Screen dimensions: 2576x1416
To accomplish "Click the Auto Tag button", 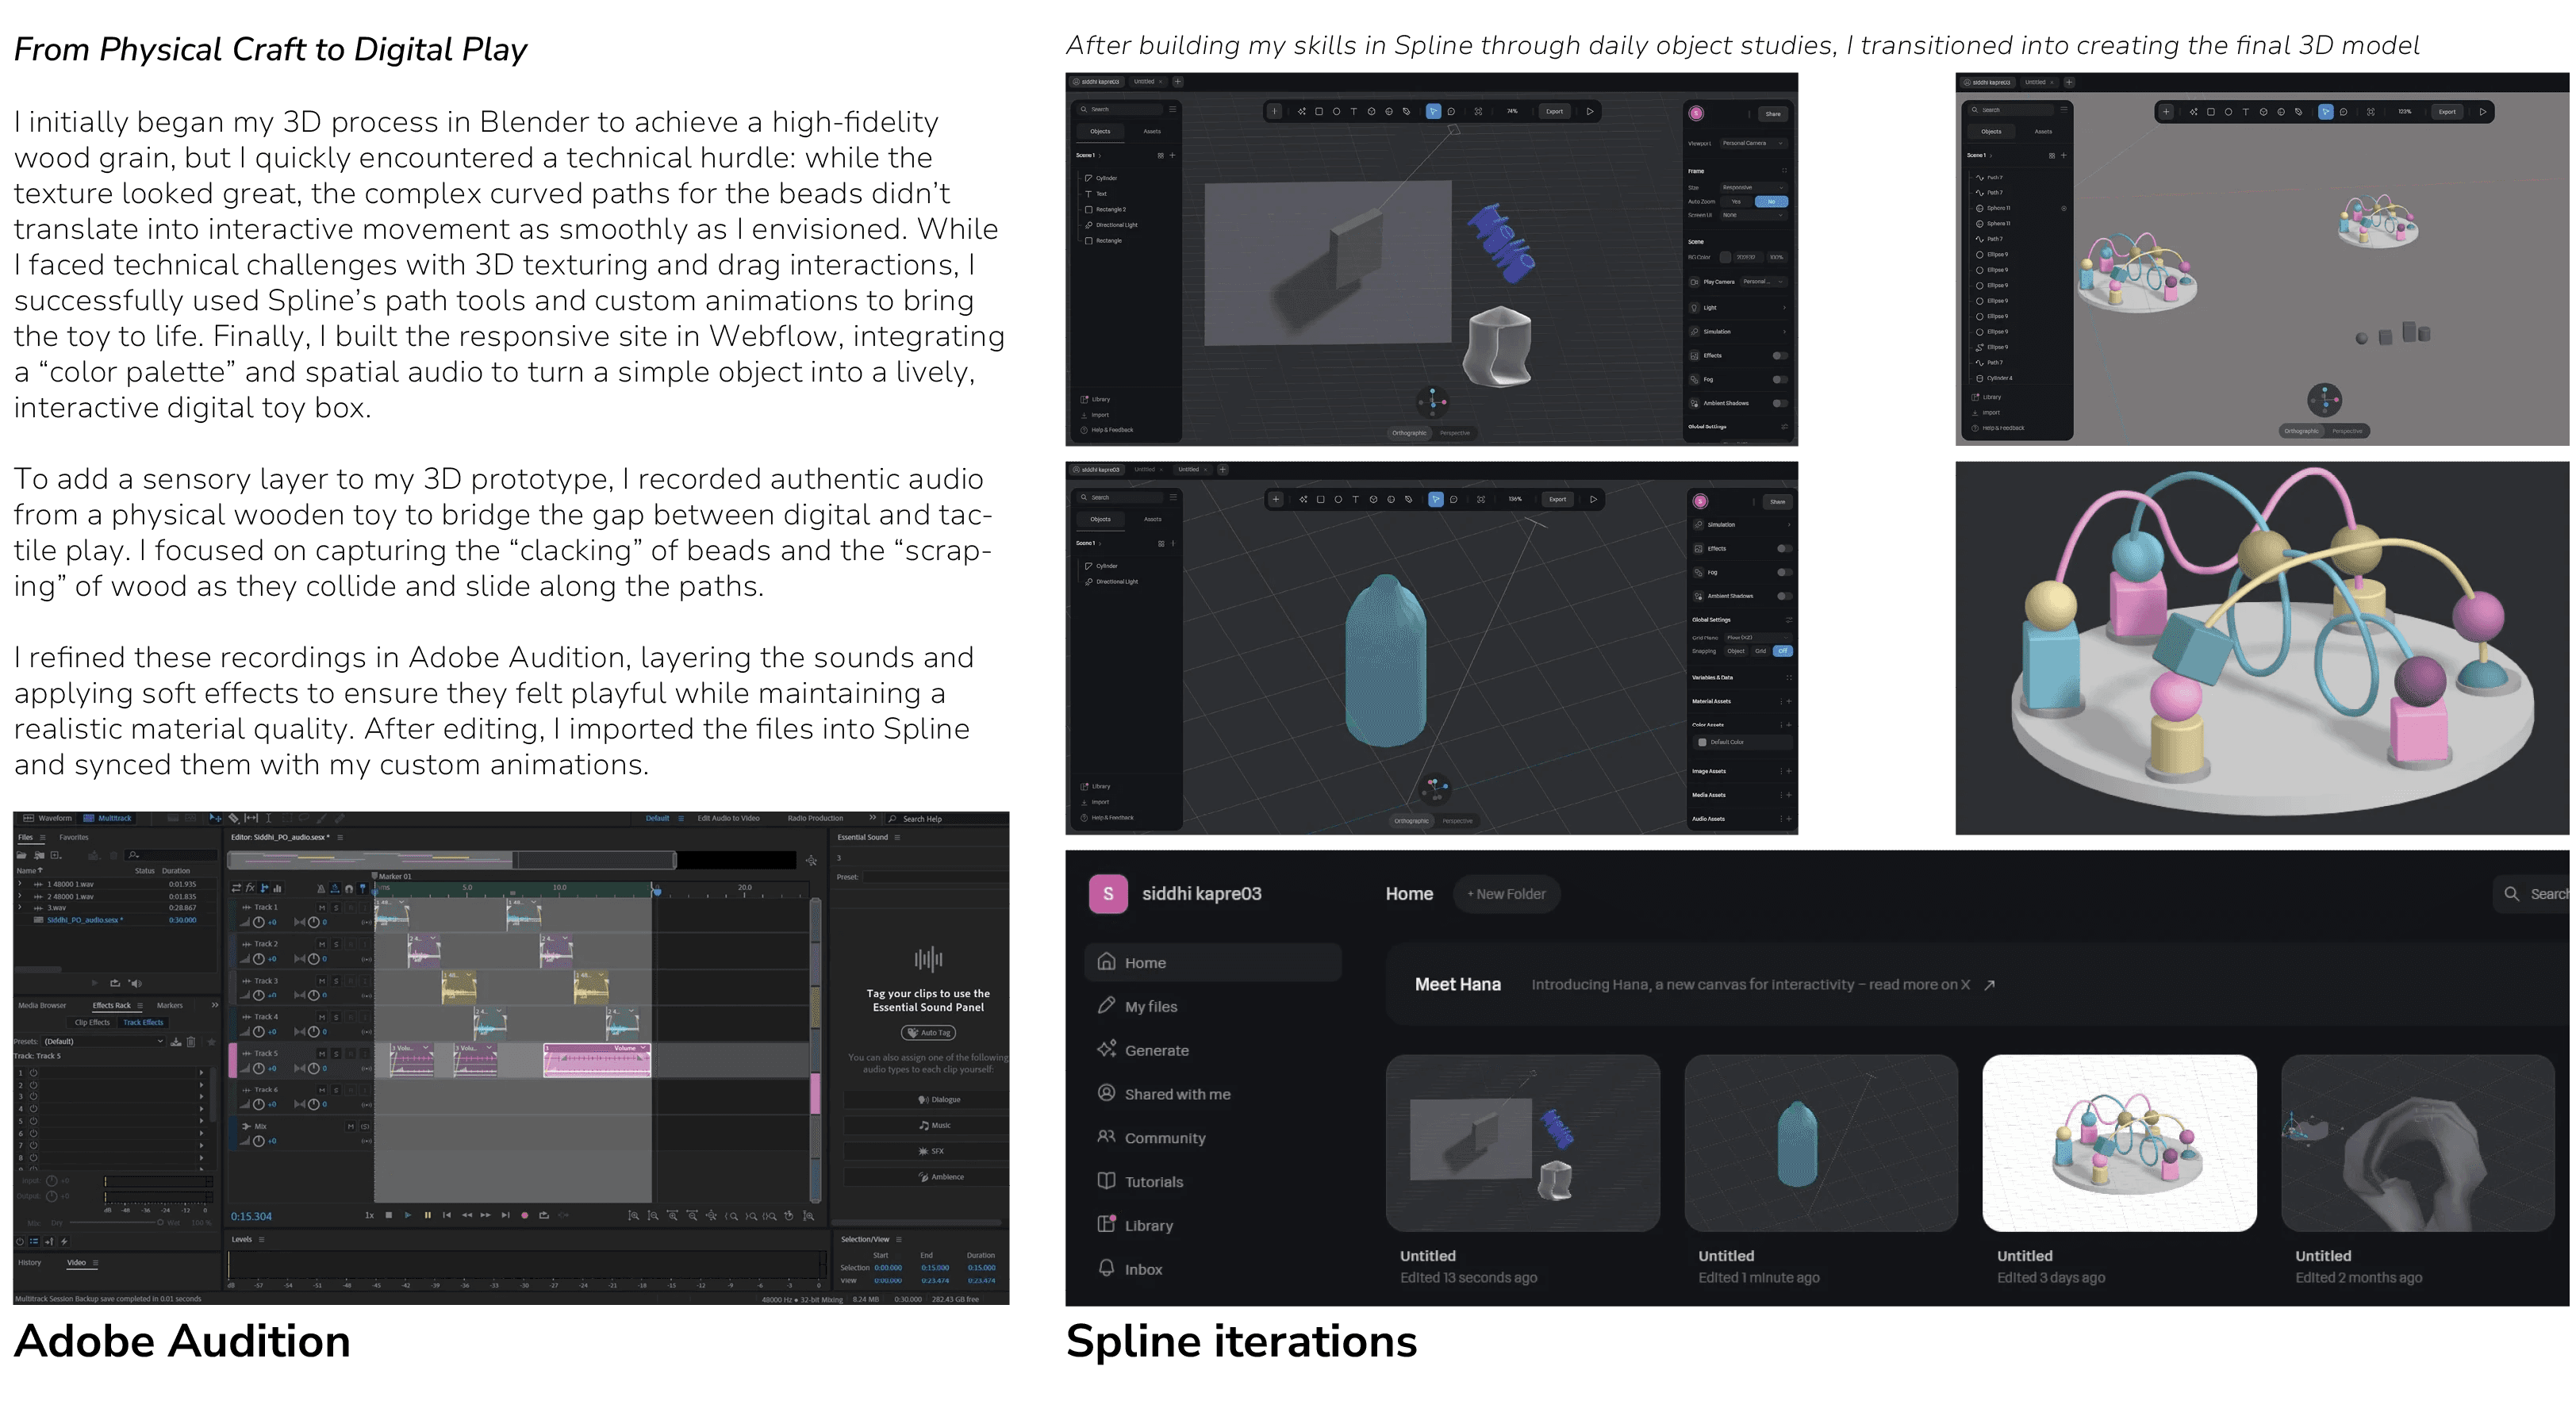I will [x=929, y=1032].
